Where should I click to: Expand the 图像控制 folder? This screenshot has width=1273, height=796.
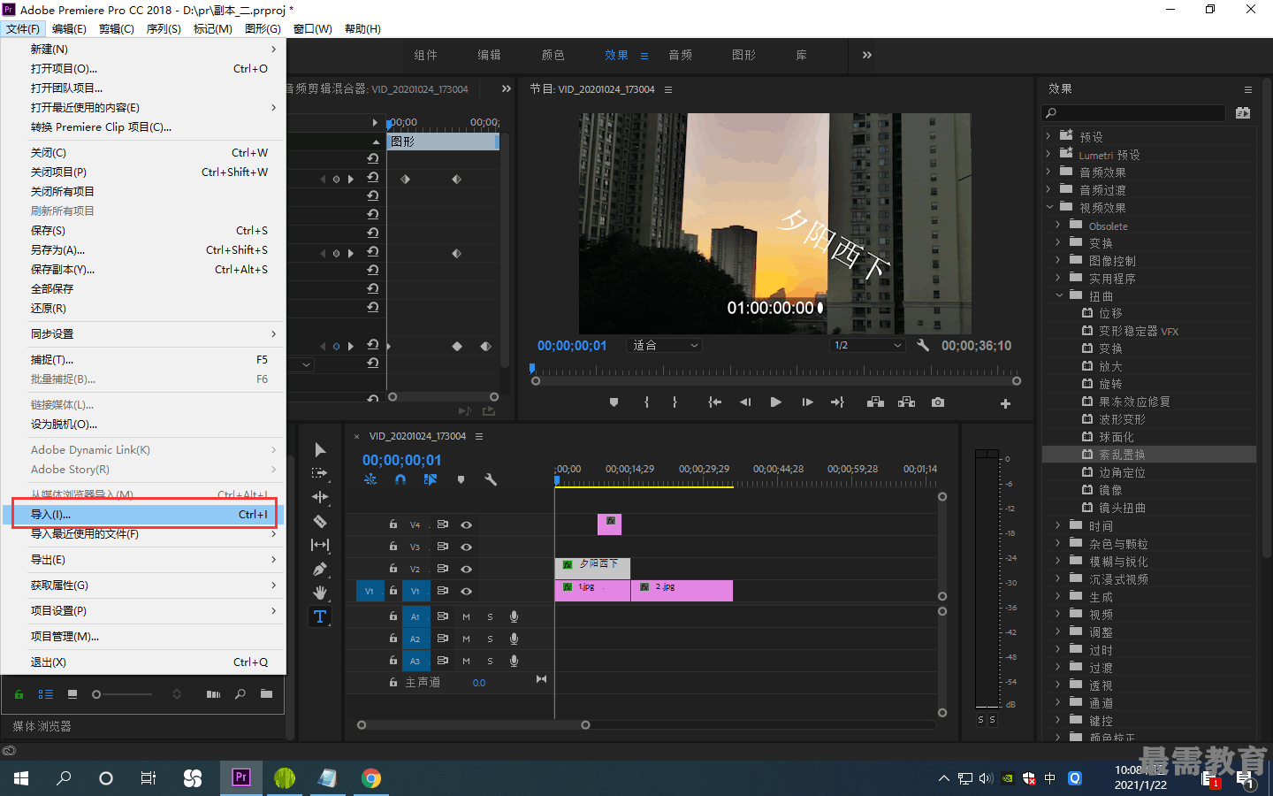tap(1058, 260)
